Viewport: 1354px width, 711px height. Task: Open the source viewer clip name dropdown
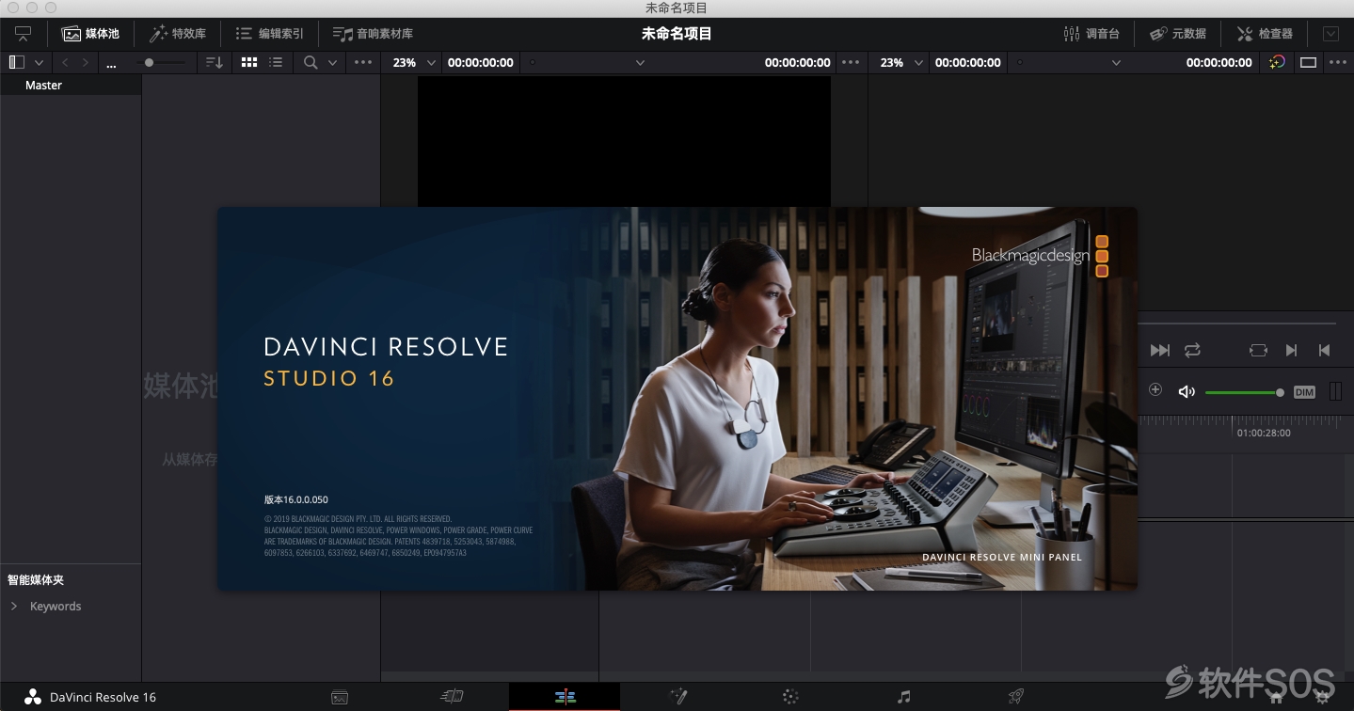(640, 62)
